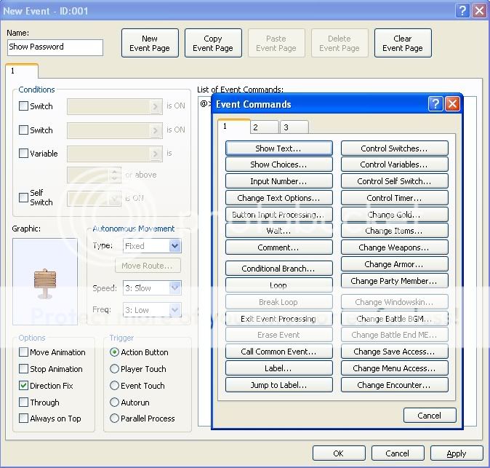Open tab 3 in Event Commands

[x=294, y=127]
